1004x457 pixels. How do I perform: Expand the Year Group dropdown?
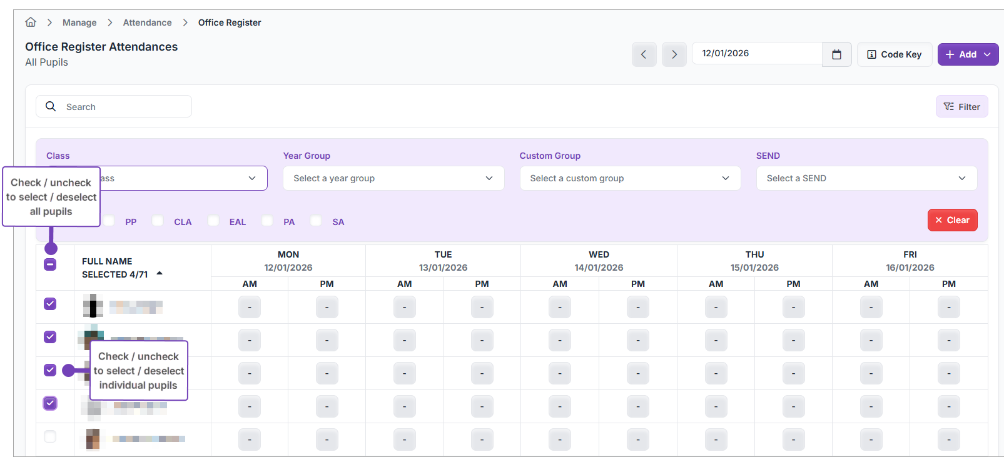coord(393,178)
